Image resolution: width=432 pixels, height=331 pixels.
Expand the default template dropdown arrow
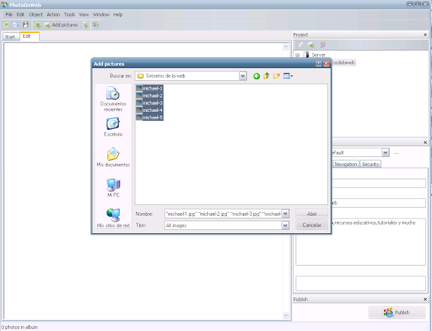[385, 152]
